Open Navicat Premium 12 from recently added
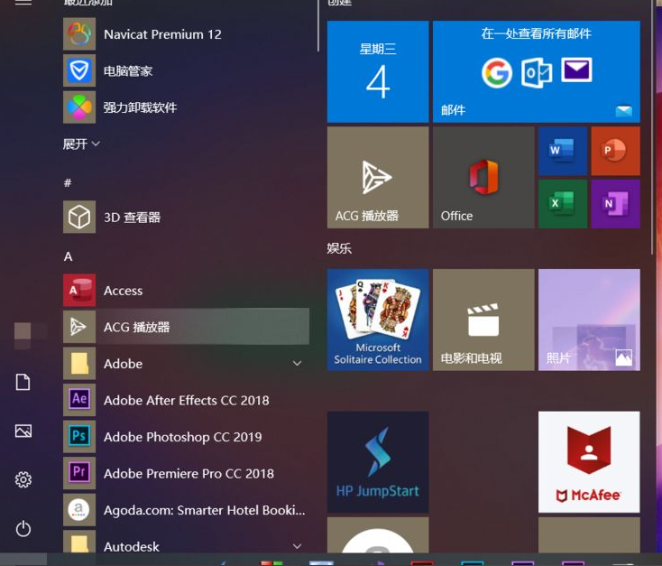662x566 pixels. [x=186, y=34]
